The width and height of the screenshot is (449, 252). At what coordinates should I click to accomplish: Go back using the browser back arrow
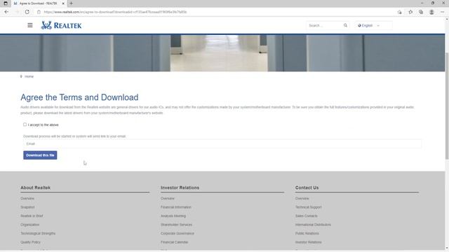tap(6, 12)
